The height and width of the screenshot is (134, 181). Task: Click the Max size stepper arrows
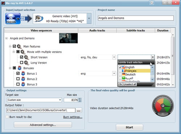pyautogui.click(x=80, y=100)
